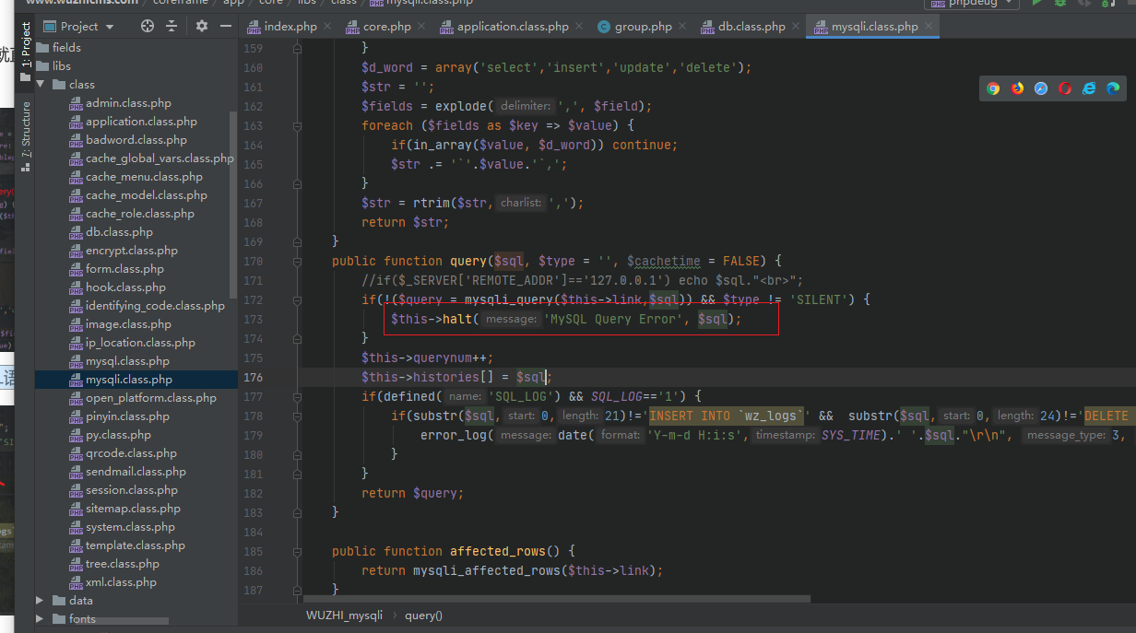Open file preview in Opera browser icon
The width and height of the screenshot is (1136, 633).
tap(1065, 88)
